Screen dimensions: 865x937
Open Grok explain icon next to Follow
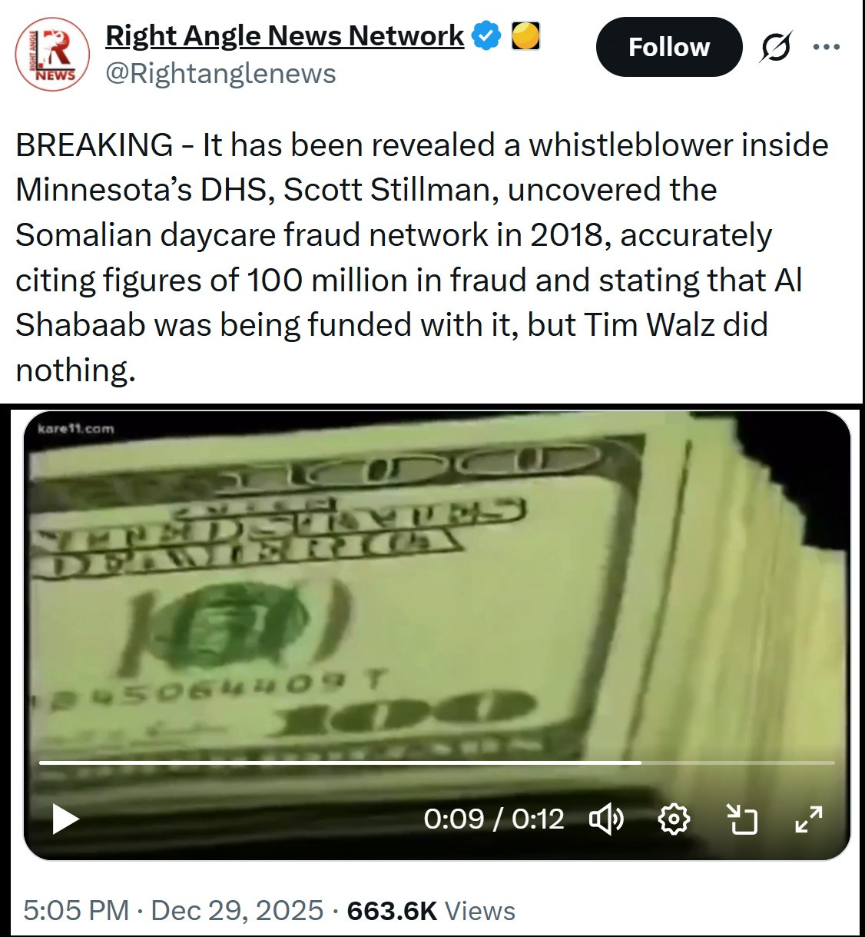776,48
